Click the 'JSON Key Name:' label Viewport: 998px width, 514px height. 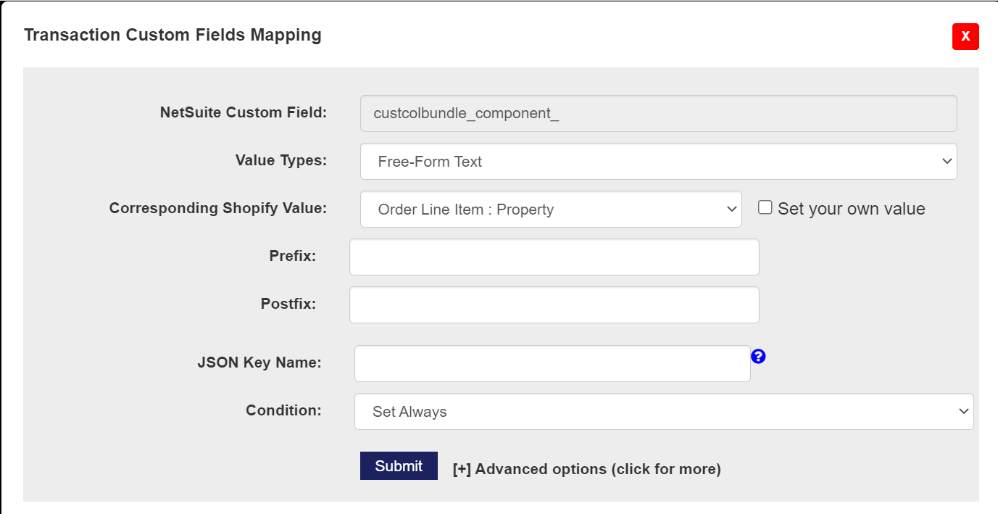(259, 362)
